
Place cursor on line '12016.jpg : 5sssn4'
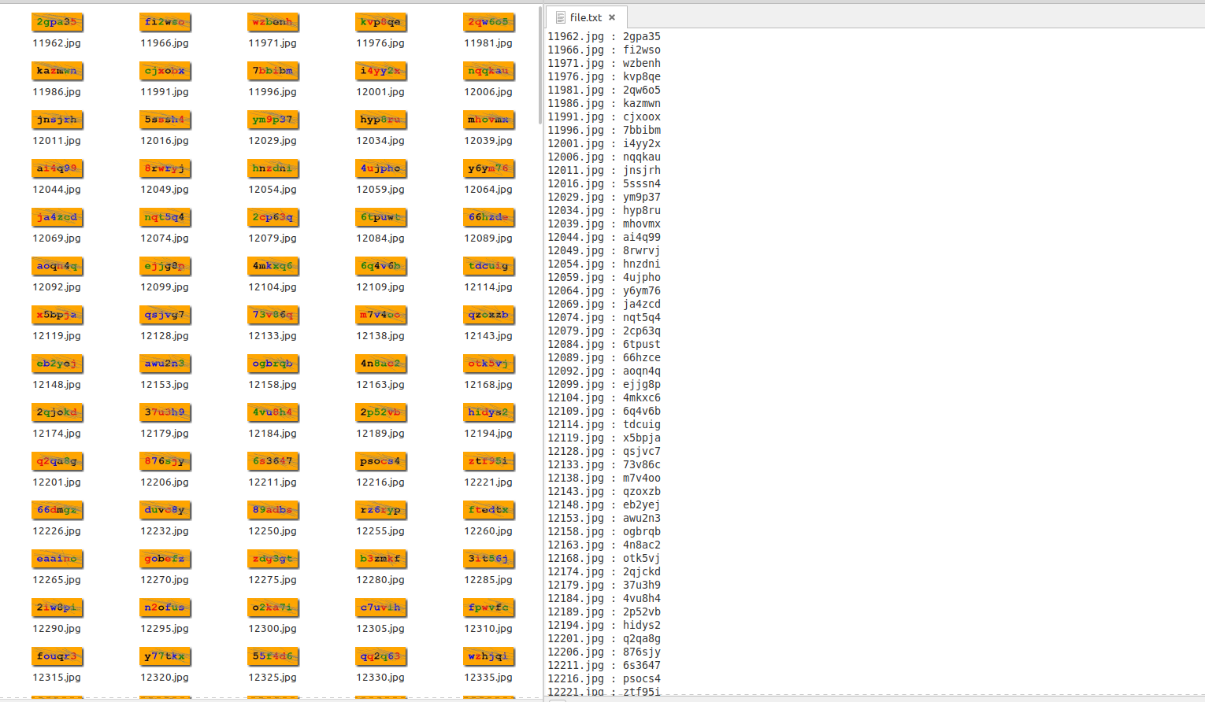point(604,183)
